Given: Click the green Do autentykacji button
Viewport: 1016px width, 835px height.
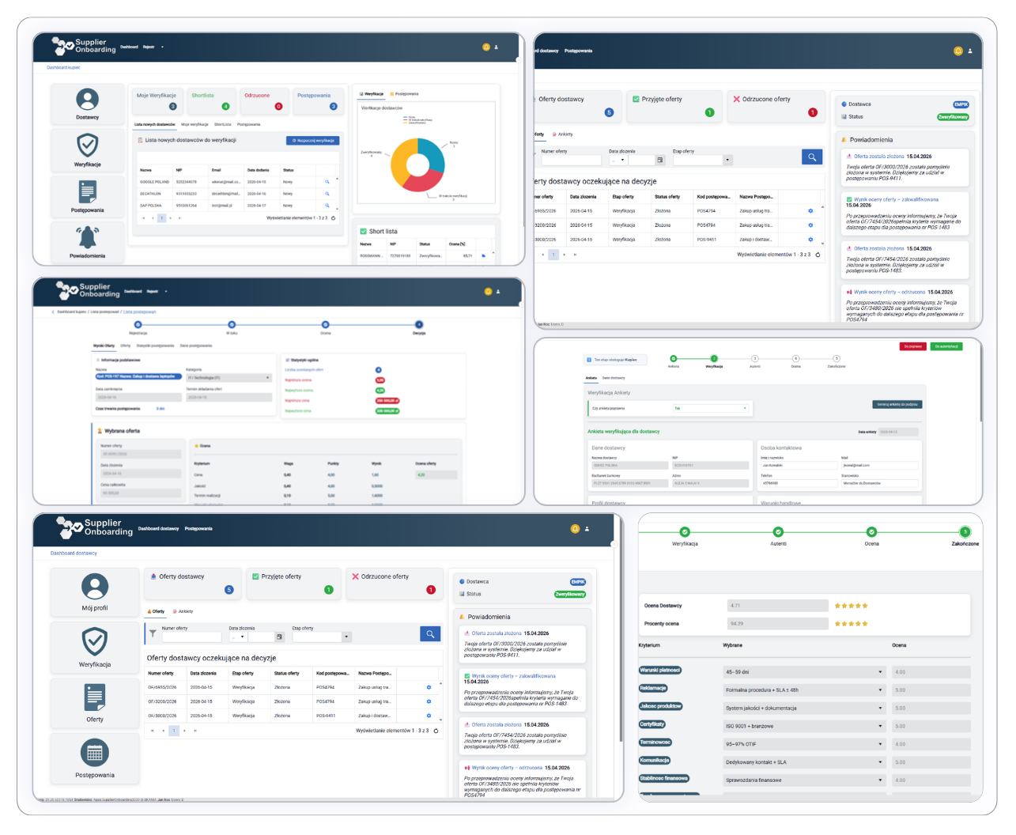Looking at the screenshot, I should (946, 346).
